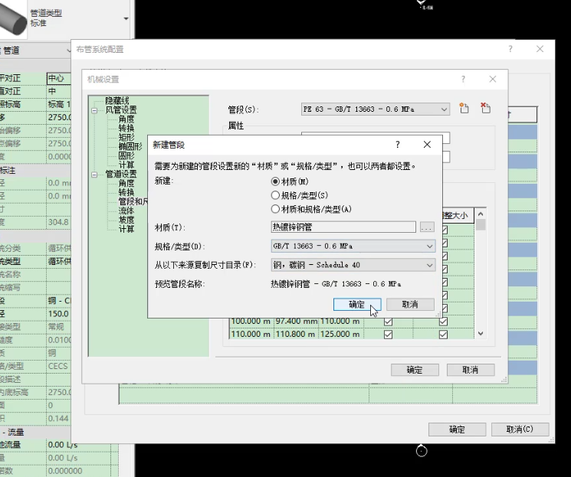
Task: Open help in 布管系统配置 dialog
Action: pyautogui.click(x=510, y=49)
